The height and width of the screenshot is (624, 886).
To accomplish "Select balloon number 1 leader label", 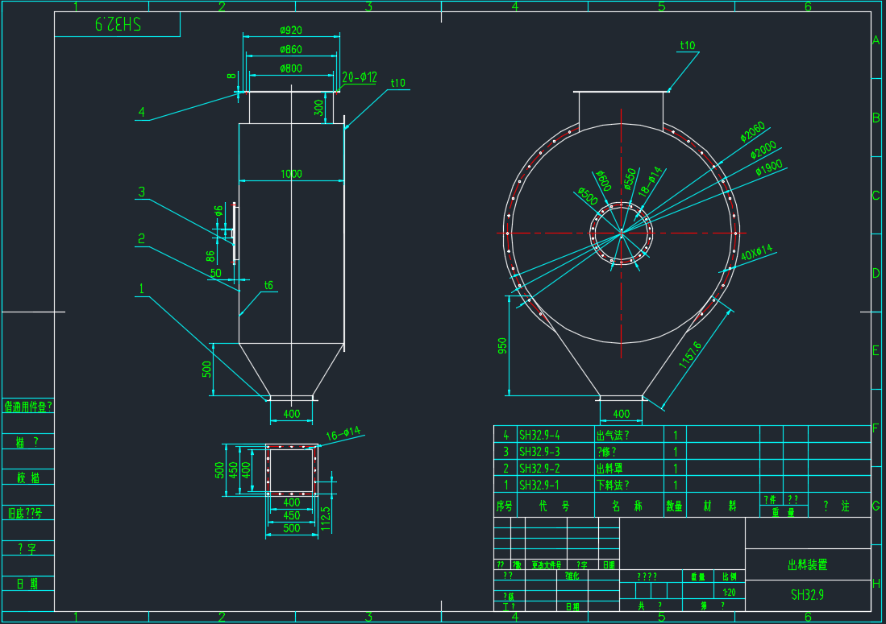I will 141,289.
